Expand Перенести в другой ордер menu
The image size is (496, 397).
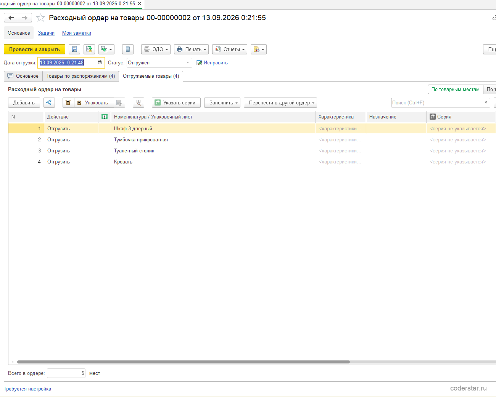280,102
